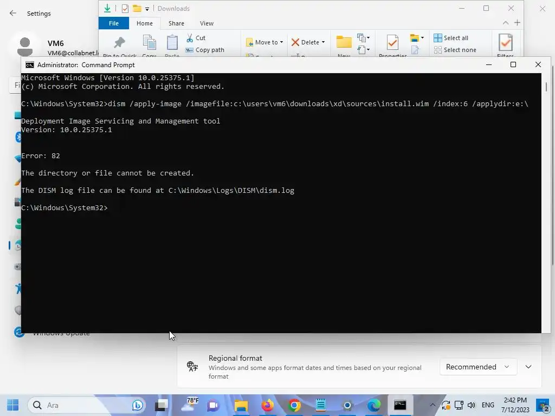This screenshot has width=555, height=416.
Task: Click the sync status tray icon
Action: [446, 405]
